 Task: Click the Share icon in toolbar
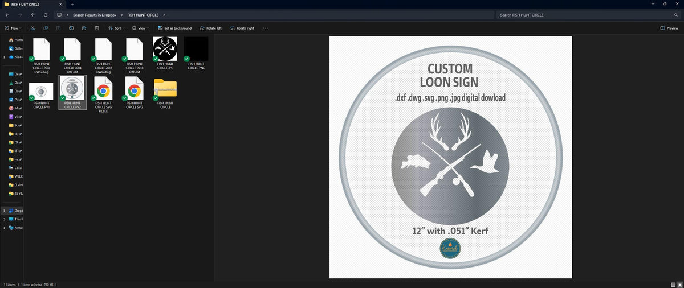[84, 28]
